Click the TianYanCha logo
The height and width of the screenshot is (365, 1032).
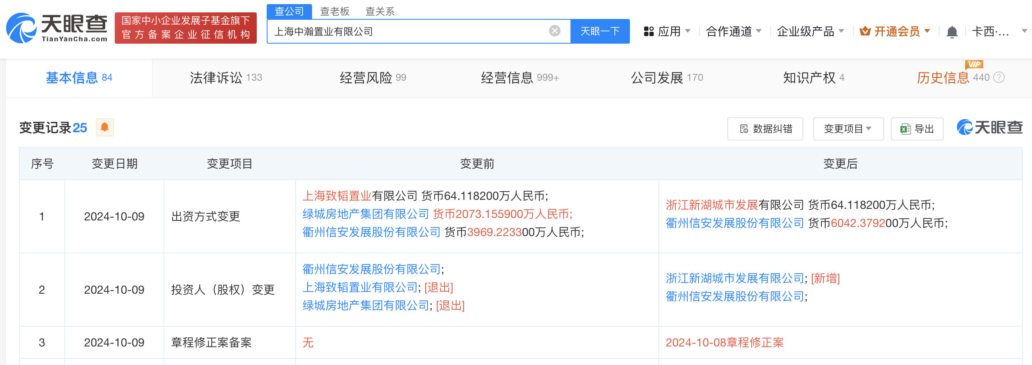pyautogui.click(x=57, y=28)
